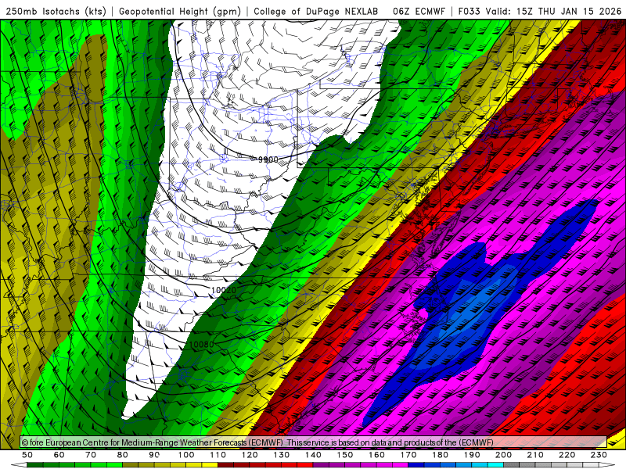Click the 230 value on the color scale
Viewport: 626px width, 469px height.
click(x=599, y=455)
